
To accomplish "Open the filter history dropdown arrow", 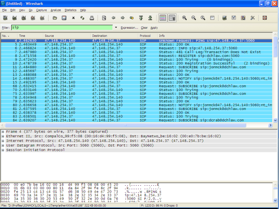I will pos(116,27).
